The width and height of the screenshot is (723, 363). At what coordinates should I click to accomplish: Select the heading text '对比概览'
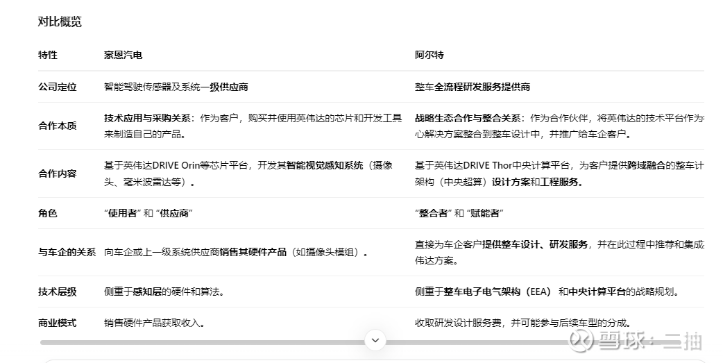coord(60,22)
